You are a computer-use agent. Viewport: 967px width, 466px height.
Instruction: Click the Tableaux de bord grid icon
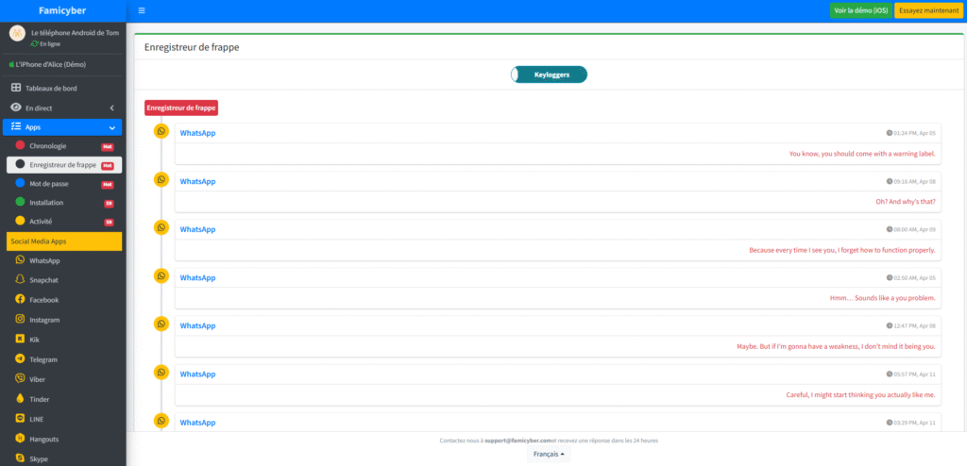point(17,88)
